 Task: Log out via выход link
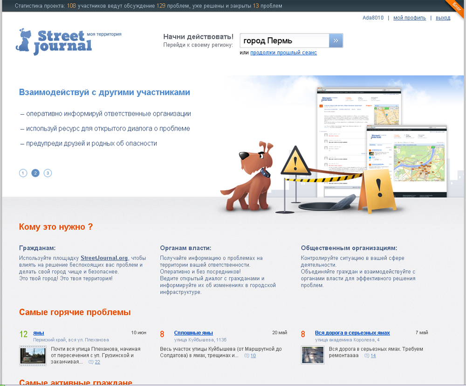[x=443, y=18]
